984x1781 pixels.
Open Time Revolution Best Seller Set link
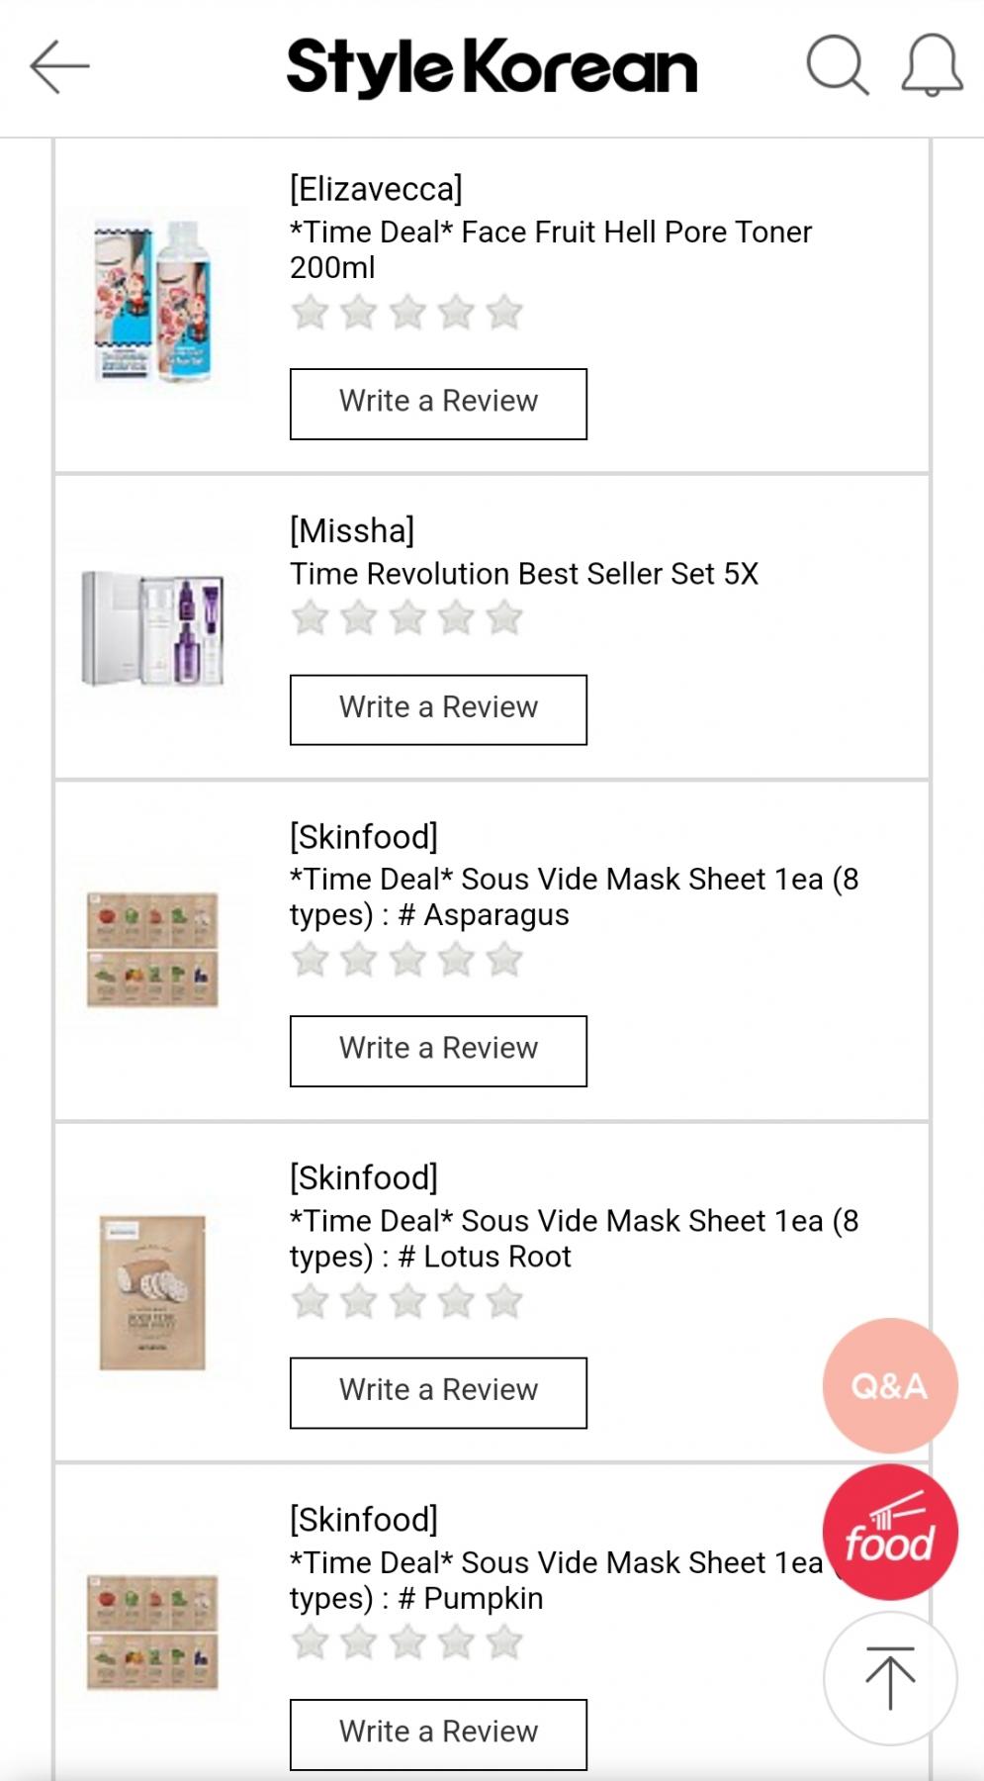click(523, 574)
